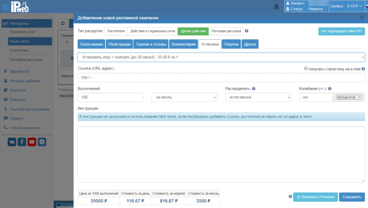Image resolution: width=368 pixels, height=208 pixels.
Task: Click the Сохранить button
Action: pyautogui.click(x=352, y=197)
